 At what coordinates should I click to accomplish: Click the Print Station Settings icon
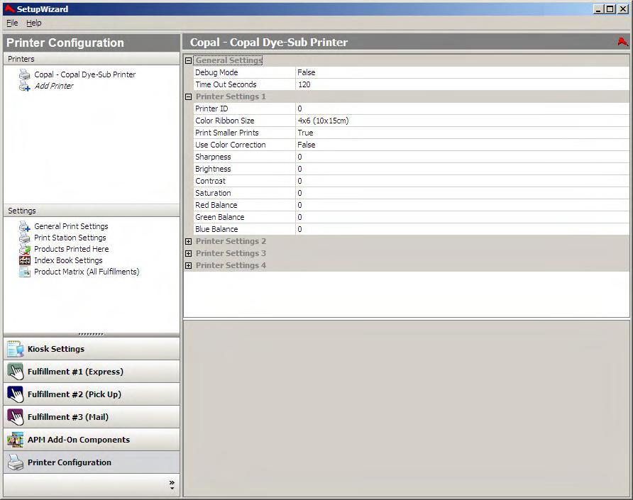click(x=25, y=238)
